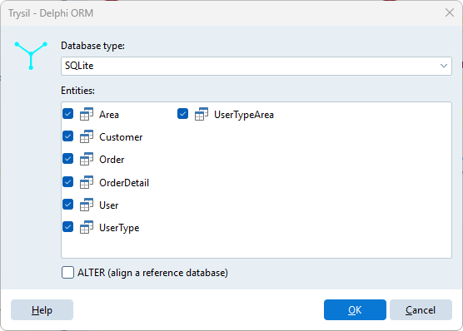
Task: Uncheck the Order entity checkbox
Action: point(68,159)
